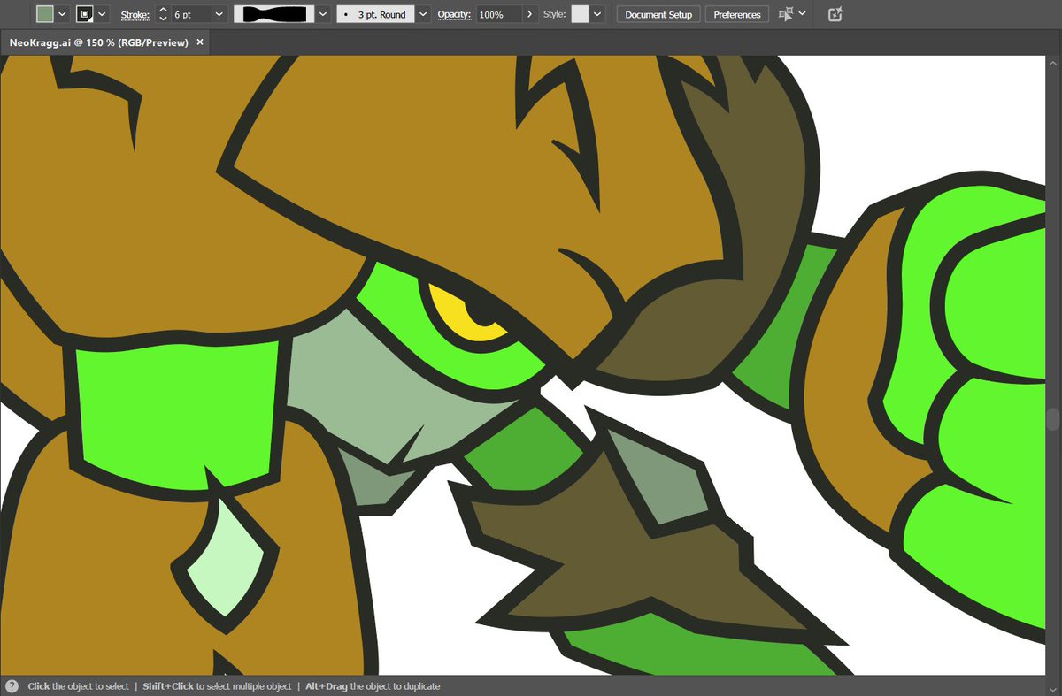Open the Fill color dropdown arrow
The image size is (1062, 696).
tap(62, 14)
